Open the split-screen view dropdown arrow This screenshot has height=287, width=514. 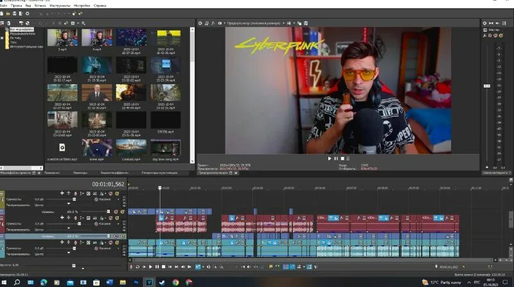click(x=224, y=23)
